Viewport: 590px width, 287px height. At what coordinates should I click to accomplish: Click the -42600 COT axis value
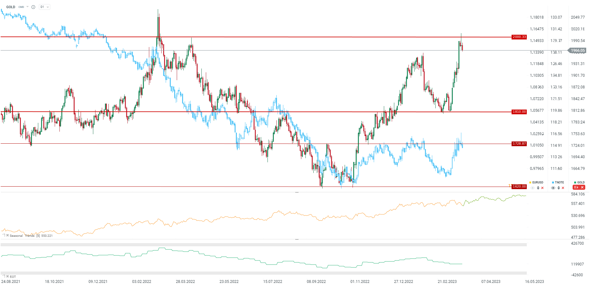577,275
